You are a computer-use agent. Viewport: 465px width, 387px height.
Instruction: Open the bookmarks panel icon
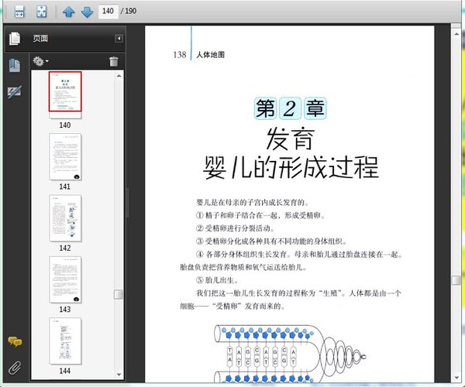(x=15, y=65)
